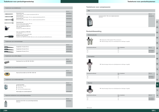Jump to chapter tab 07

tap(157, 53)
